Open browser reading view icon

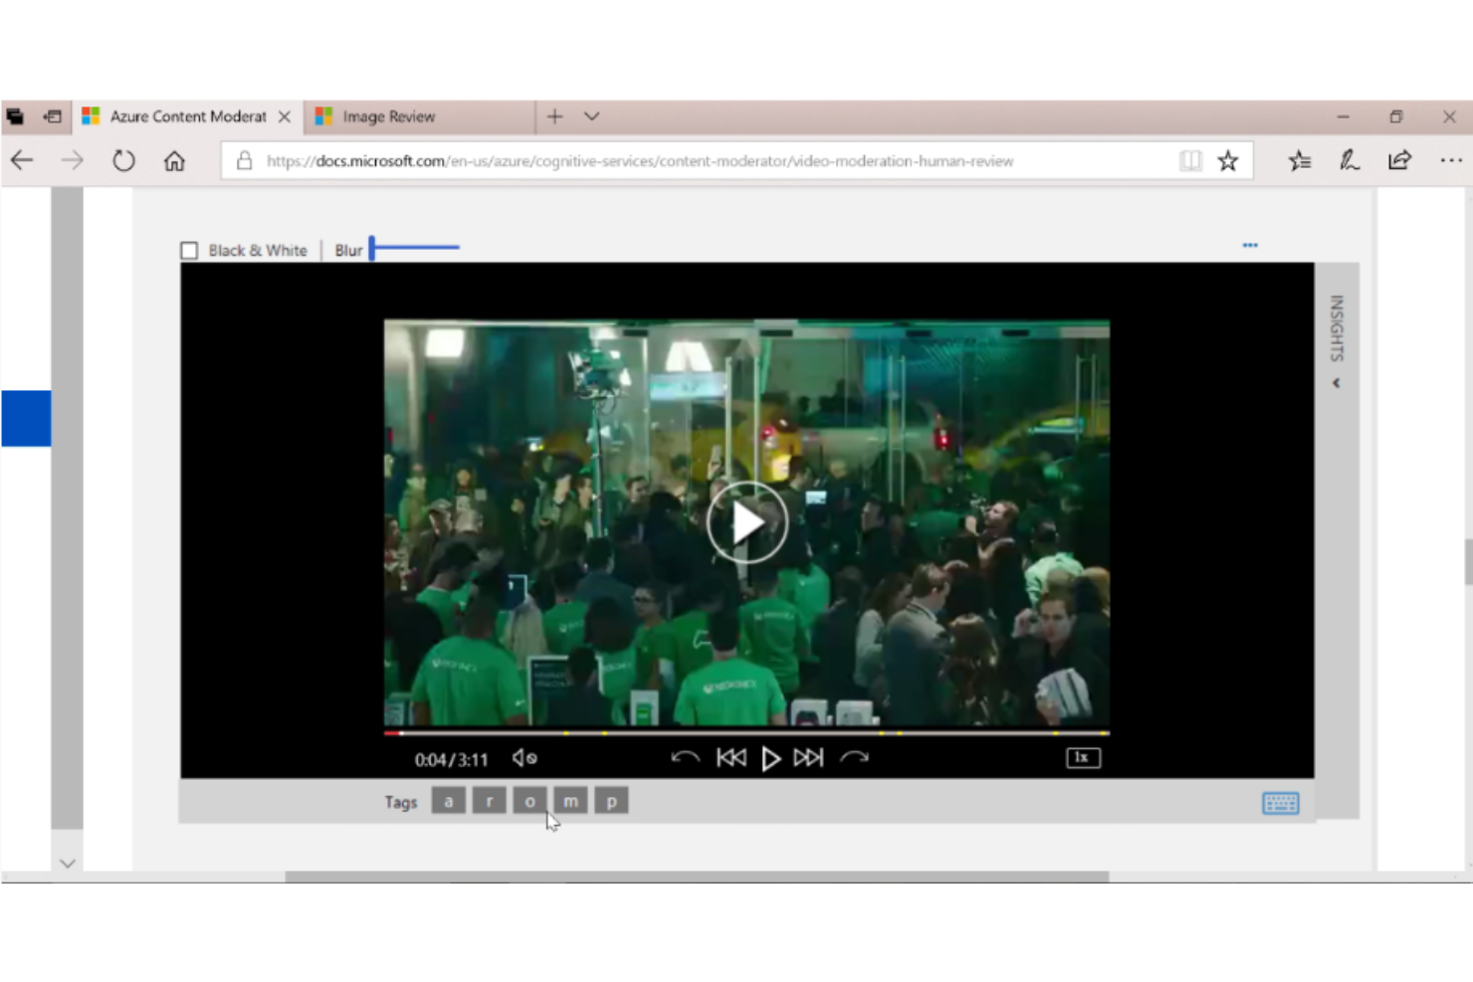coord(1190,161)
